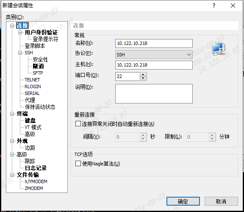Enable auto reconnect on abnormal close checkbox

click(78, 124)
